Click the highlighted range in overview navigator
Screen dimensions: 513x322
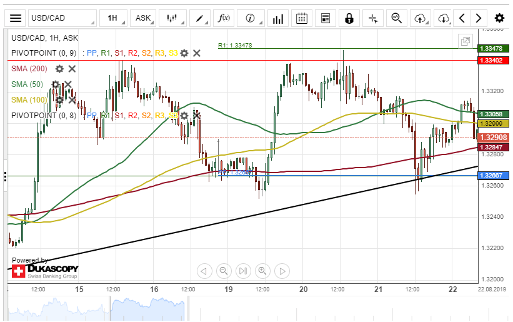[x=147, y=309]
